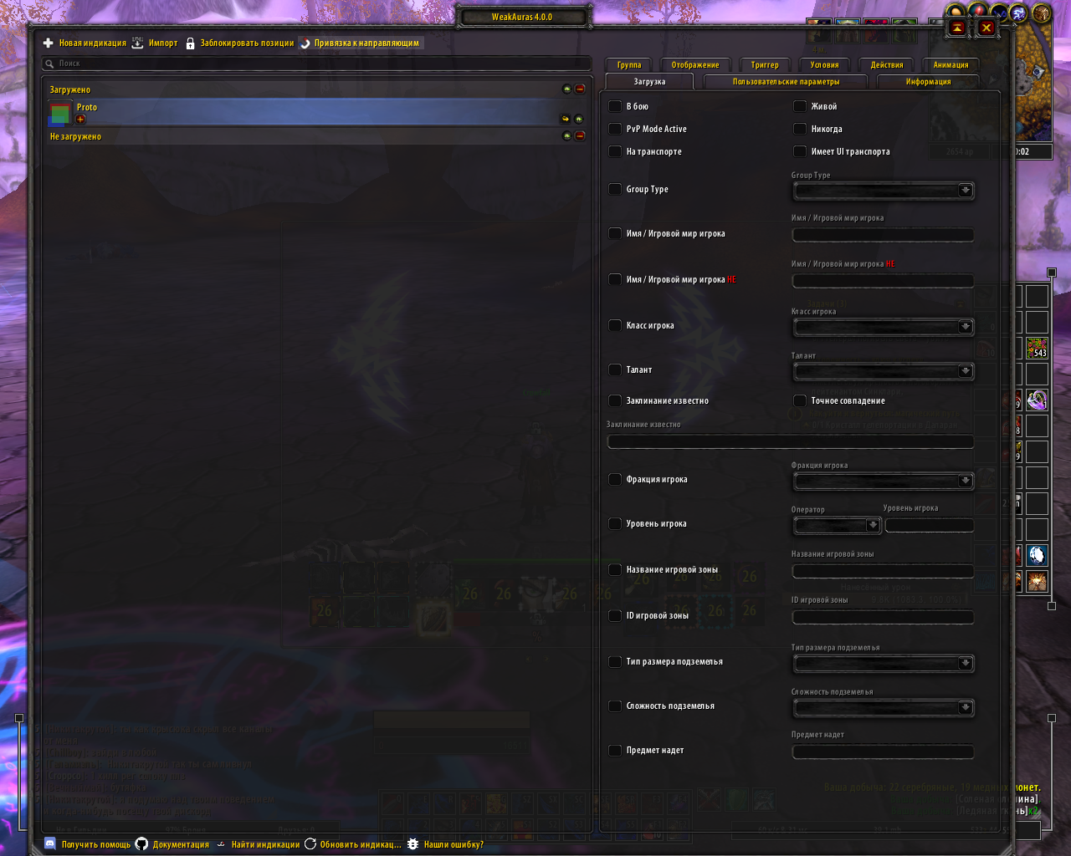Toggle the Талант checkbox
1071x856 pixels.
[615, 369]
